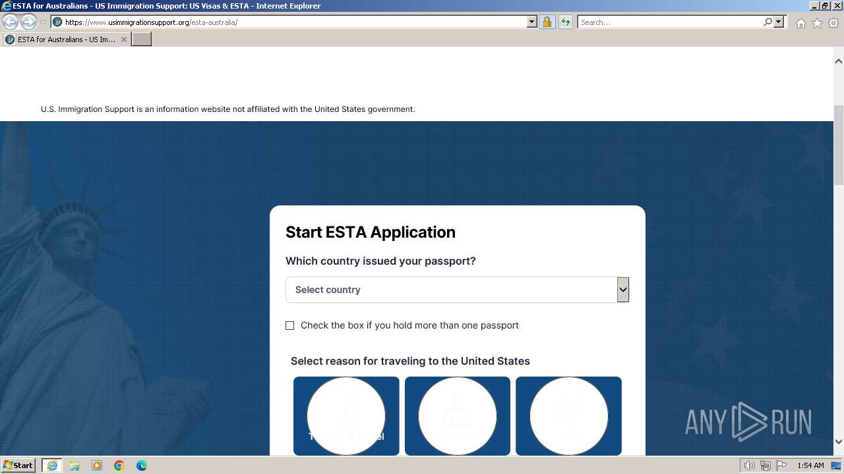Viewport: 844px width, 474px height.
Task: Click the volume speaker tray icon
Action: point(750,465)
